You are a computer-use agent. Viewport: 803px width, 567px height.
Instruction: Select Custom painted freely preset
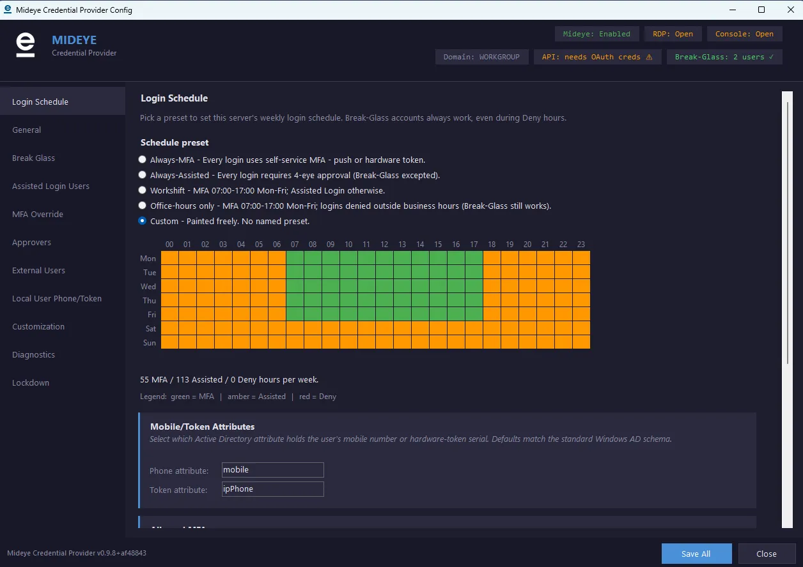pos(143,221)
